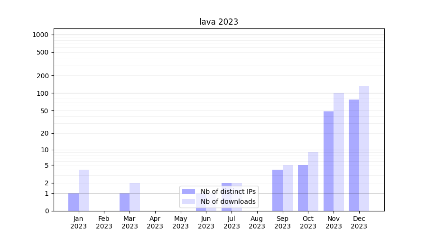The image size is (427, 237).
Task: Select the Jan 2023 distinct IPs bar
Action: click(74, 202)
